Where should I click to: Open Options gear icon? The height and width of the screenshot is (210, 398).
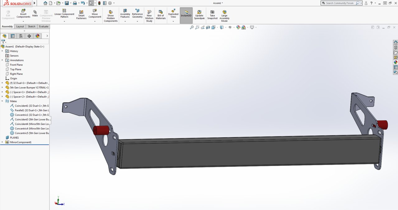point(110,3)
